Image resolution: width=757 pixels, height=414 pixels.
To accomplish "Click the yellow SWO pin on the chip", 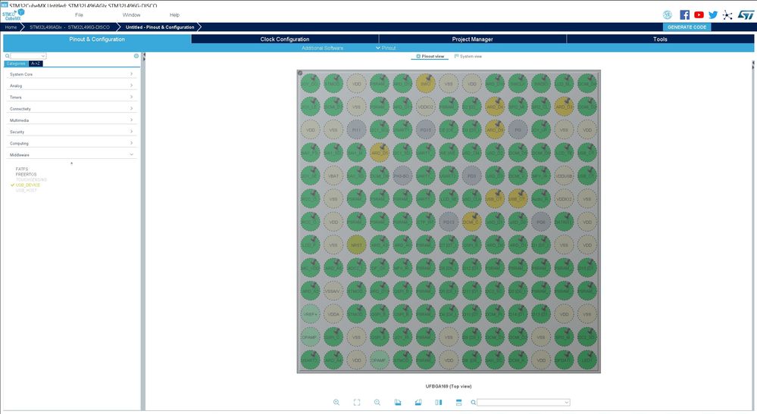I will click(425, 83).
